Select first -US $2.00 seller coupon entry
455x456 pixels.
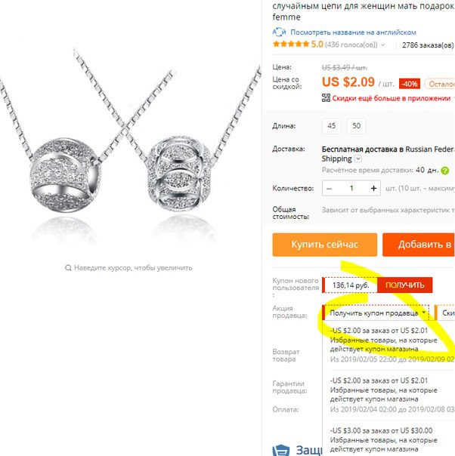(x=392, y=345)
